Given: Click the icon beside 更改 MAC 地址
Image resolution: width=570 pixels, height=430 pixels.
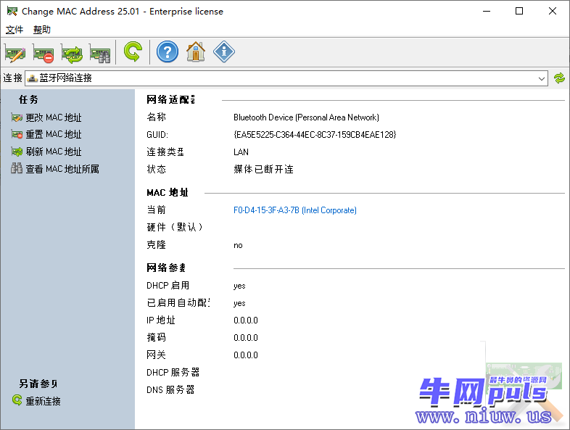Looking at the screenshot, I should pos(17,117).
